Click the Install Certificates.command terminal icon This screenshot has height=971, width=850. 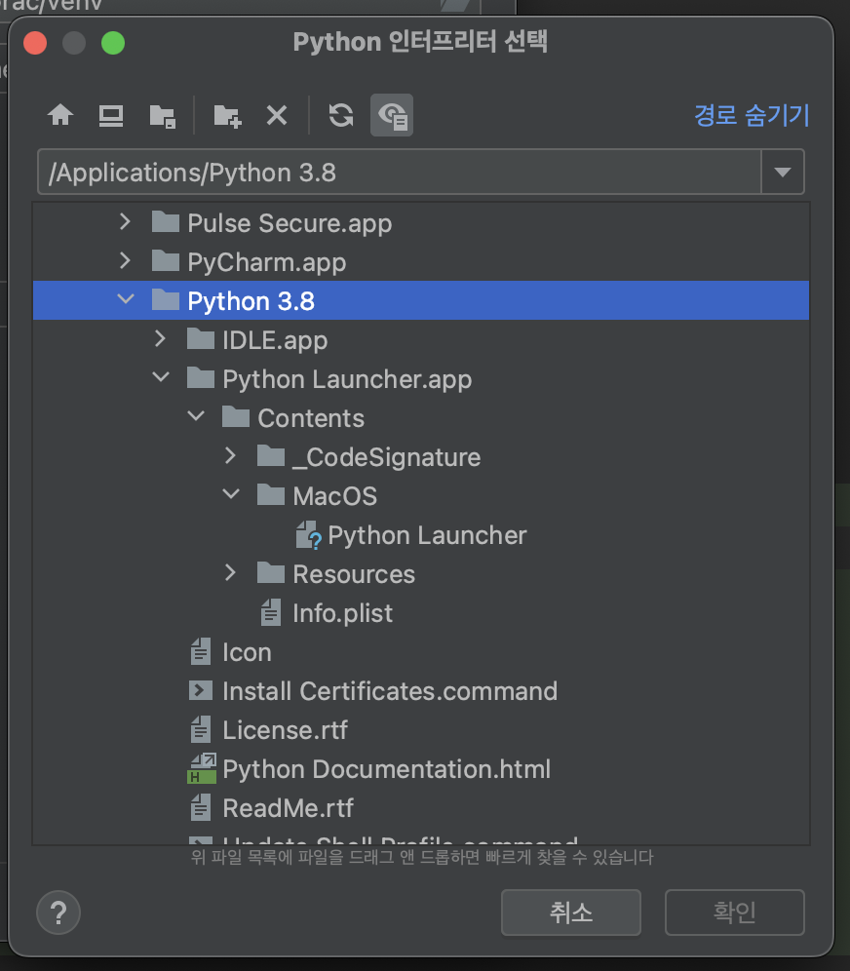tap(201, 690)
